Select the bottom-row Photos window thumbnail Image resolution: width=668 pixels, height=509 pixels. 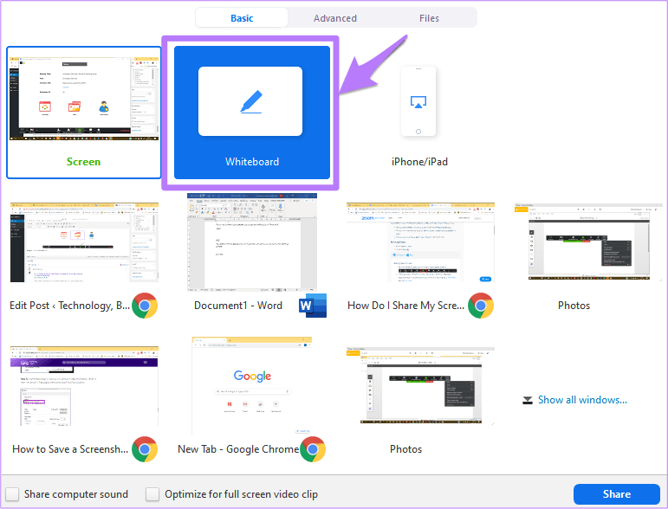click(420, 386)
